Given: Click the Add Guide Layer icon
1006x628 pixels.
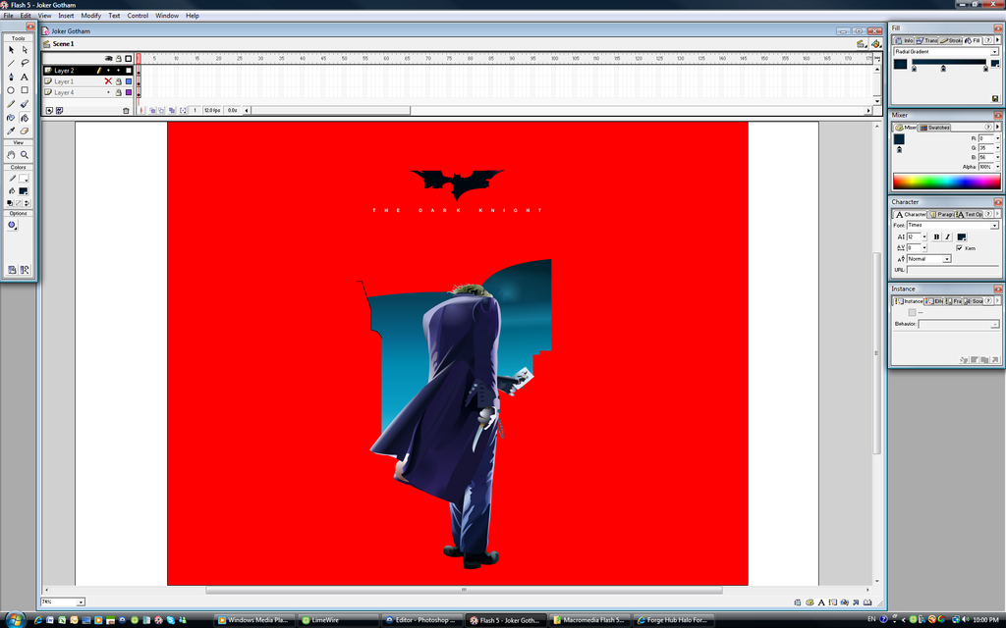Looking at the screenshot, I should (x=59, y=111).
